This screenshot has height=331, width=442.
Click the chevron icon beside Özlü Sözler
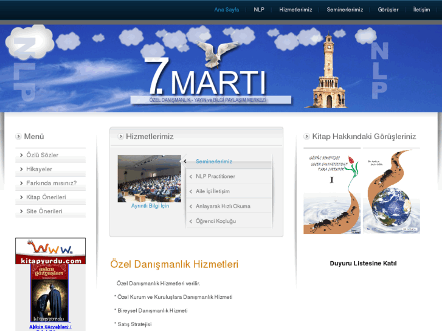click(21, 155)
